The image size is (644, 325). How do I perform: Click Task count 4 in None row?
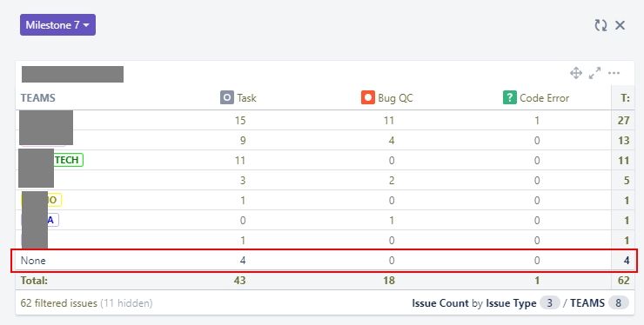[x=243, y=261]
